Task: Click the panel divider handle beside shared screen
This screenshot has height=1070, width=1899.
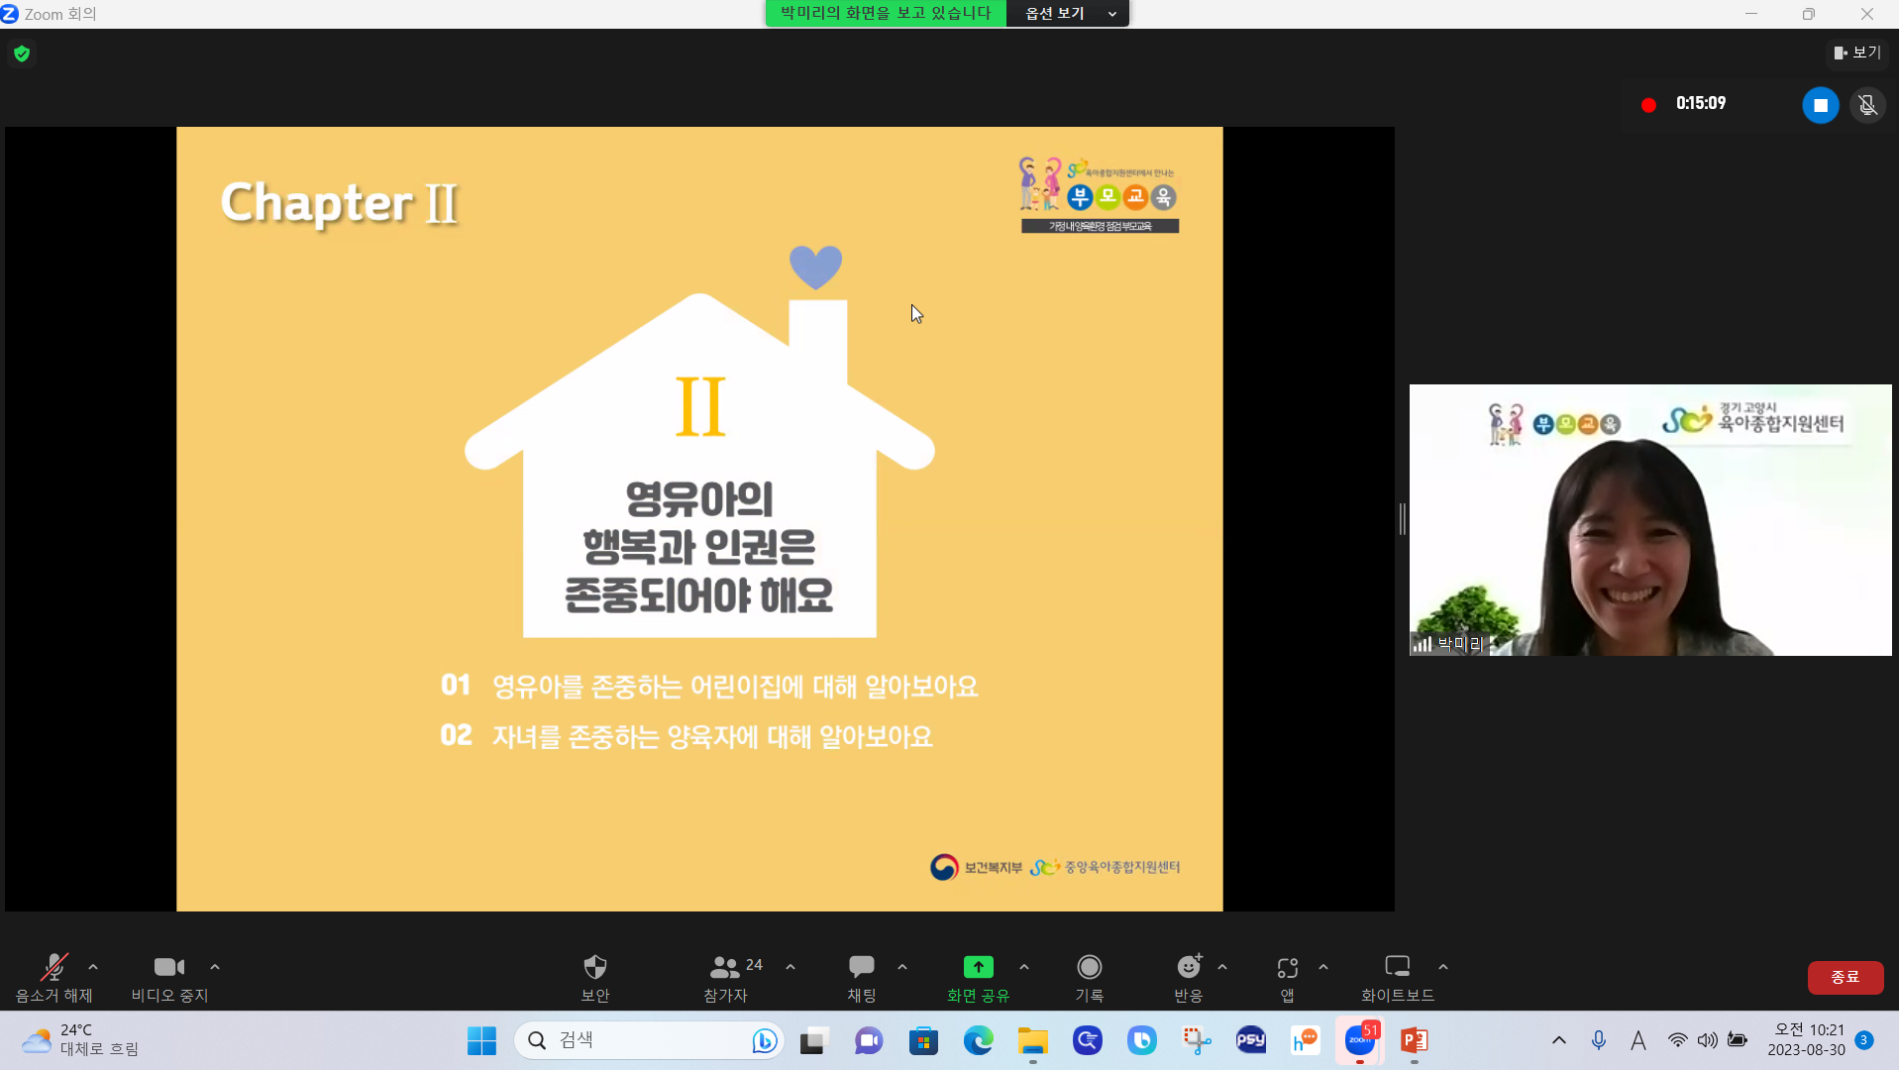Action: coord(1402,519)
